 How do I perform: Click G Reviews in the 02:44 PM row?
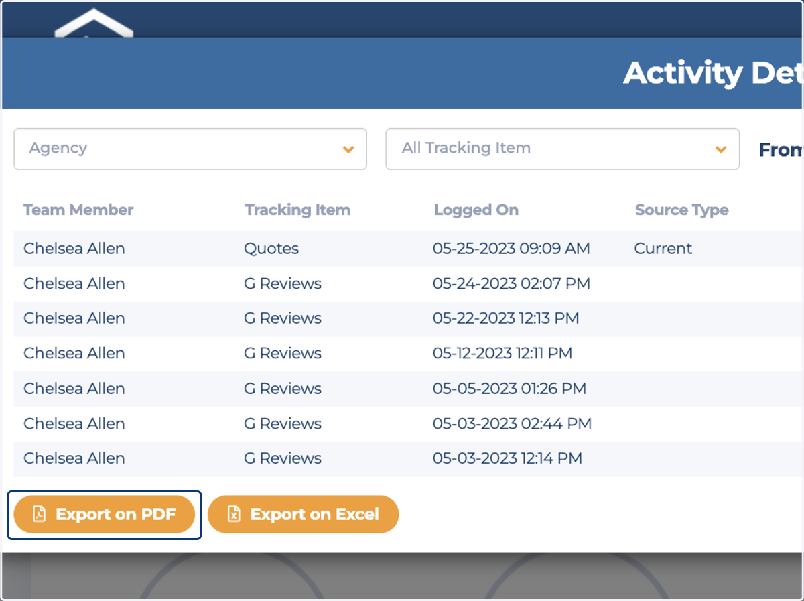[x=283, y=424]
